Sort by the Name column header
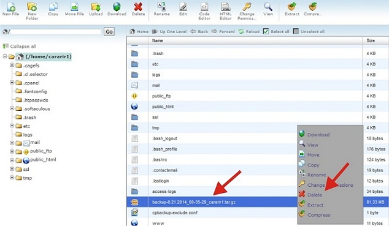This screenshot has height=226, width=389. click(x=158, y=40)
